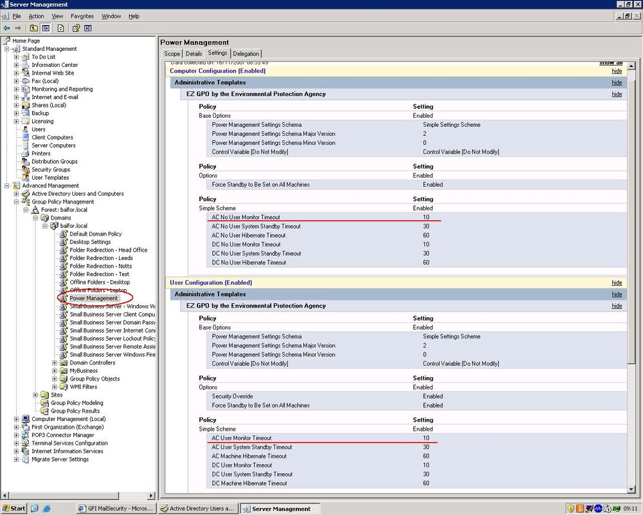The width and height of the screenshot is (643, 515).
Task: Expand the Sites tree node
Action: point(35,395)
